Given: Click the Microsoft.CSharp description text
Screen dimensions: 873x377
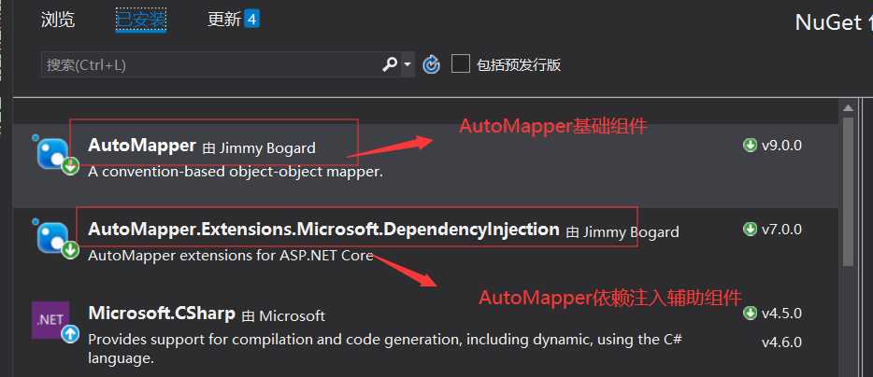Looking at the screenshot, I should point(385,349).
